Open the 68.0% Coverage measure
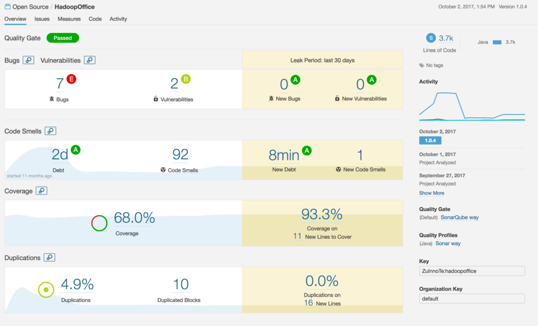The image size is (538, 326). (134, 218)
